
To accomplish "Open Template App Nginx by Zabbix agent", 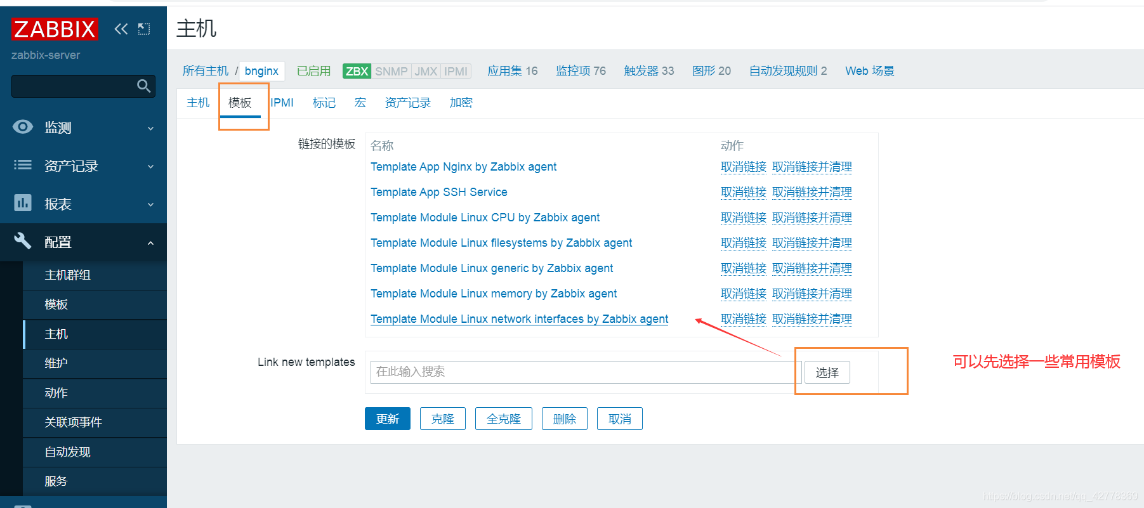I will click(463, 167).
